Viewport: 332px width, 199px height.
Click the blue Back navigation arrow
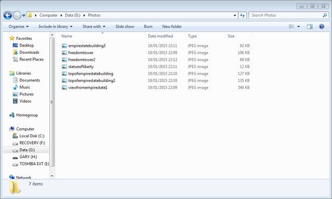pos(8,15)
